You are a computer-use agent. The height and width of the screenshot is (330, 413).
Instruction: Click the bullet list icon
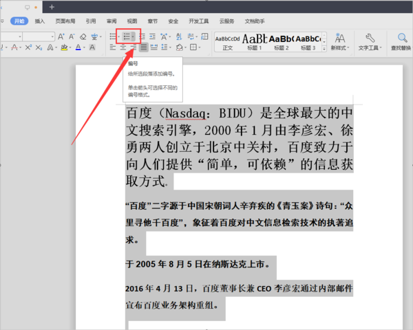(113, 36)
